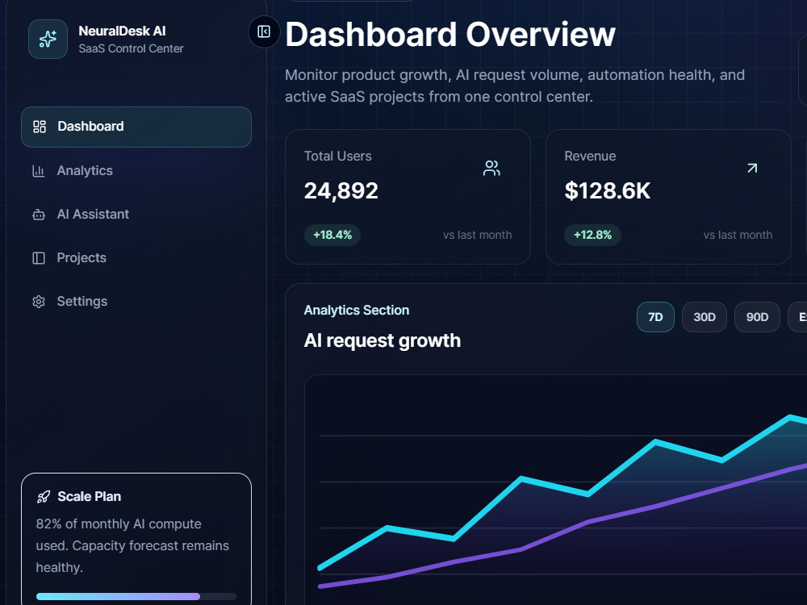Open the Total Users card
This screenshot has width=807, height=605.
(408, 197)
